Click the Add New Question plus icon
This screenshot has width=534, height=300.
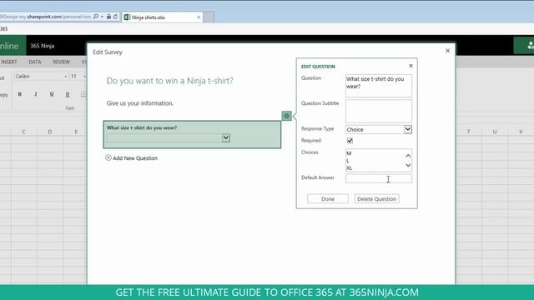pos(108,157)
